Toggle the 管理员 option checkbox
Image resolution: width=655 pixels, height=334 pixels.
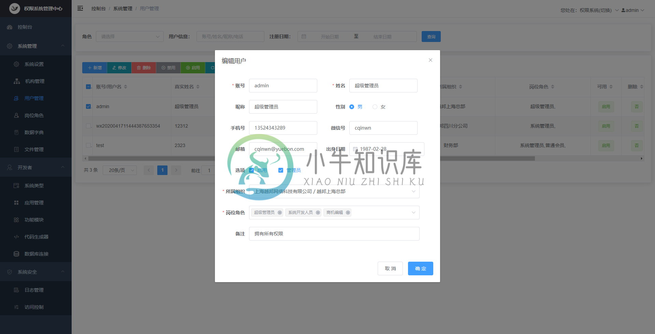click(x=281, y=170)
